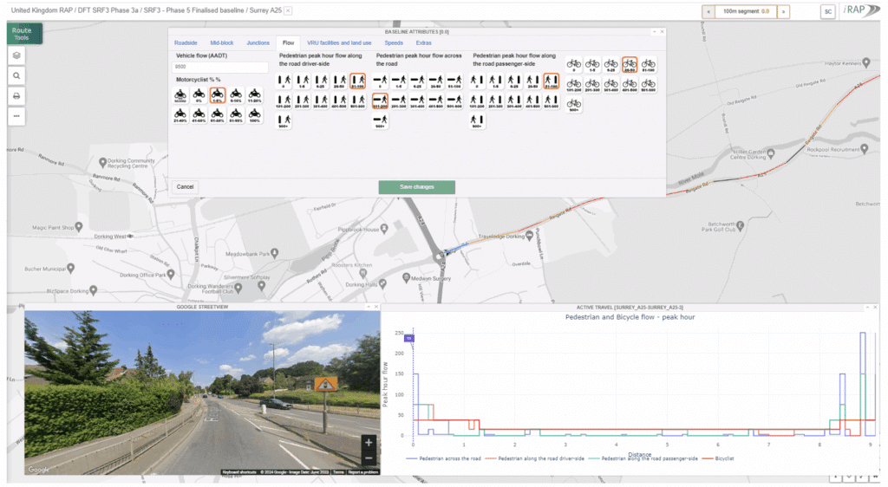Collapse the Baseline Attributes panel
Screen dimensions: 888x487
[x=654, y=32]
